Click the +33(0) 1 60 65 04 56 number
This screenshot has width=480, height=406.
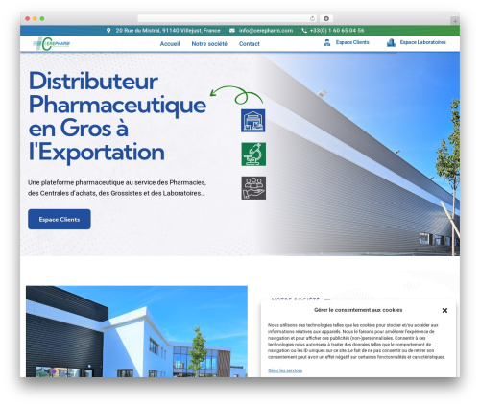[337, 31]
